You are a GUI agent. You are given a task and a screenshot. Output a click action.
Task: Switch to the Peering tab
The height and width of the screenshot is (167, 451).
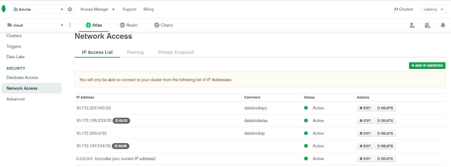coord(135,52)
